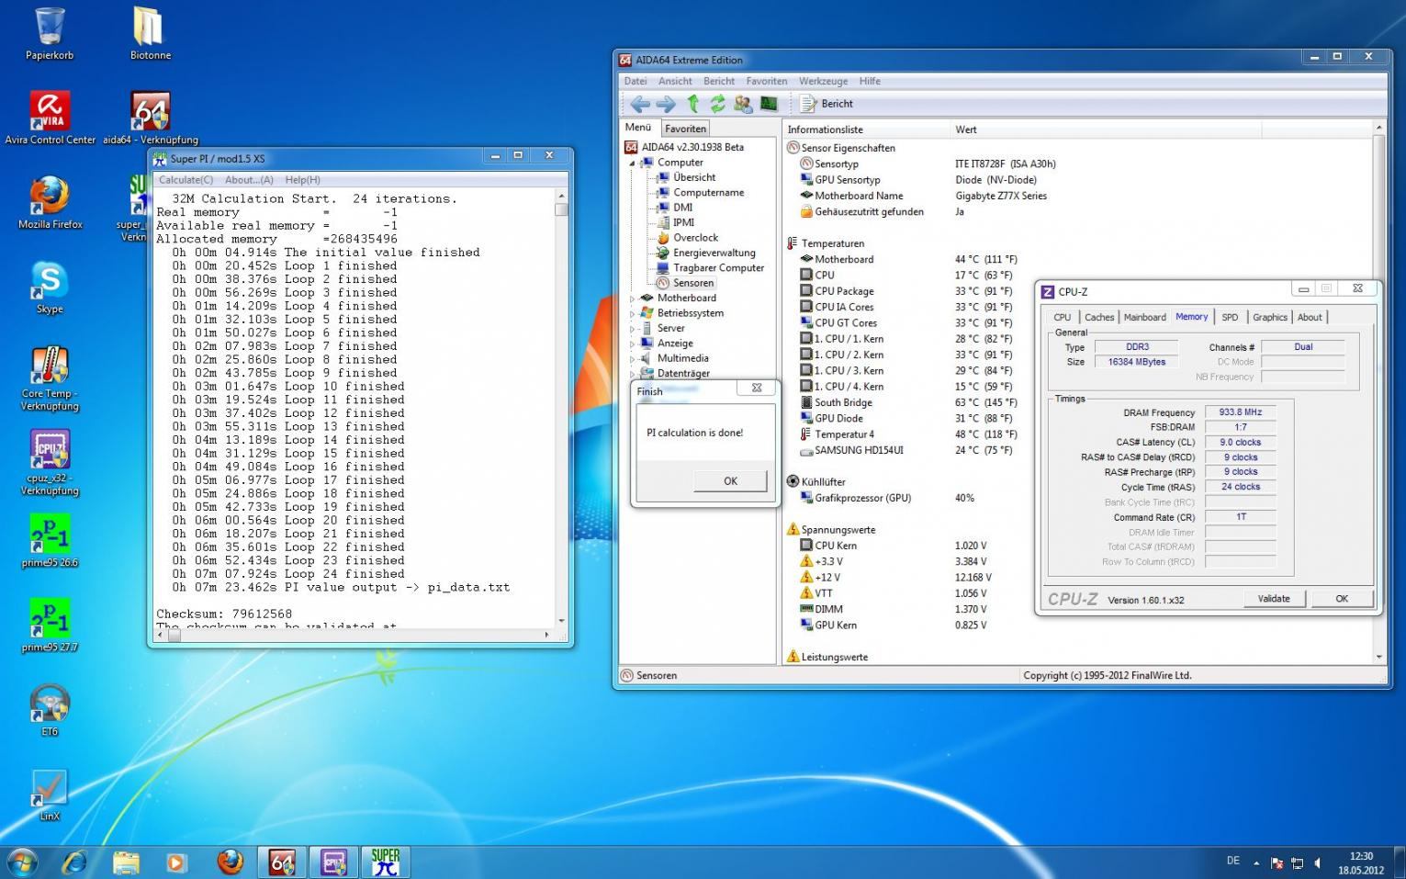Image resolution: width=1406 pixels, height=879 pixels.
Task: Click OK in the Finish dialog
Action: [x=730, y=481]
